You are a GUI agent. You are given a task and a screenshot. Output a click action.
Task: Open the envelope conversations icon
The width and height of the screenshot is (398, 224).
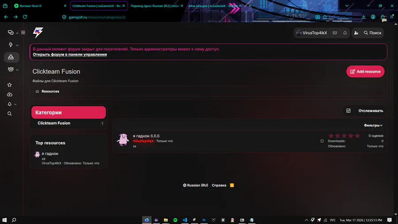pyautogui.click(x=335, y=33)
